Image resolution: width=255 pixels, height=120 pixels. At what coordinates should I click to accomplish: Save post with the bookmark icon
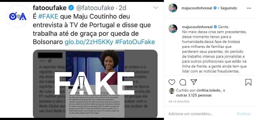(248, 82)
